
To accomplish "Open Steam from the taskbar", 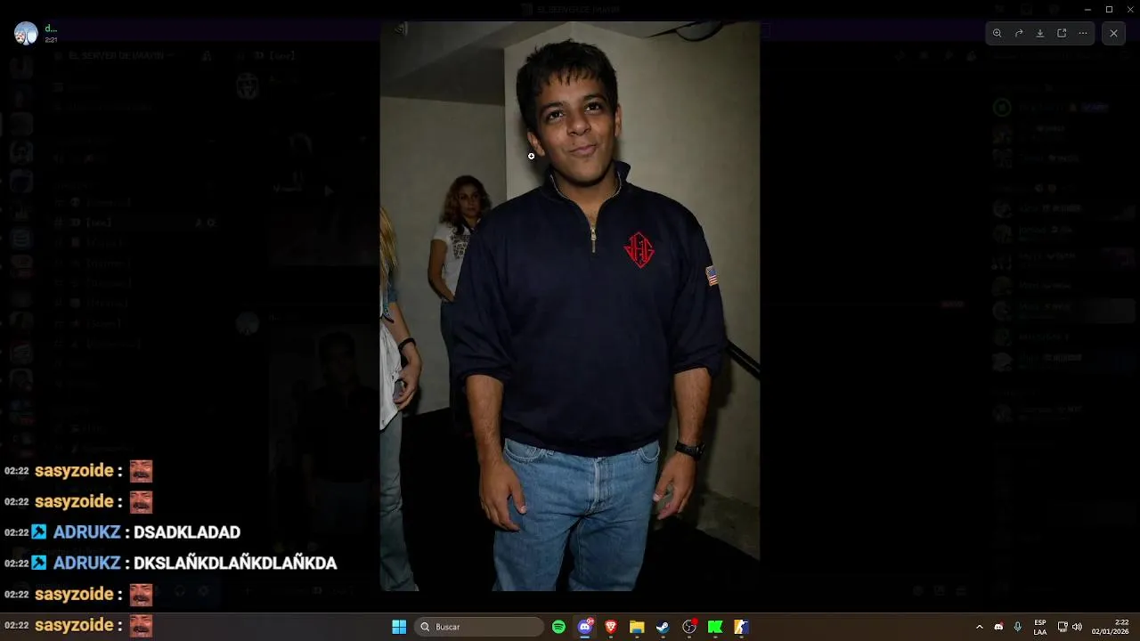I will tap(663, 627).
